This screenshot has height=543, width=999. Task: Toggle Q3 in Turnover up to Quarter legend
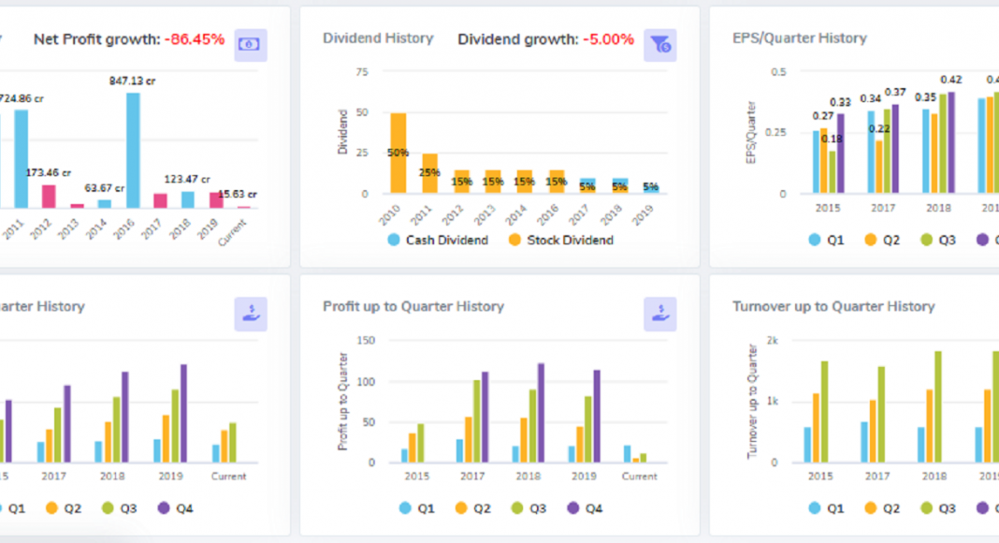click(937, 508)
